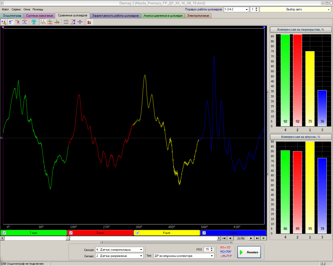
Task: Decrease the first cylinder number stepper
Action: click(x=256, y=11)
